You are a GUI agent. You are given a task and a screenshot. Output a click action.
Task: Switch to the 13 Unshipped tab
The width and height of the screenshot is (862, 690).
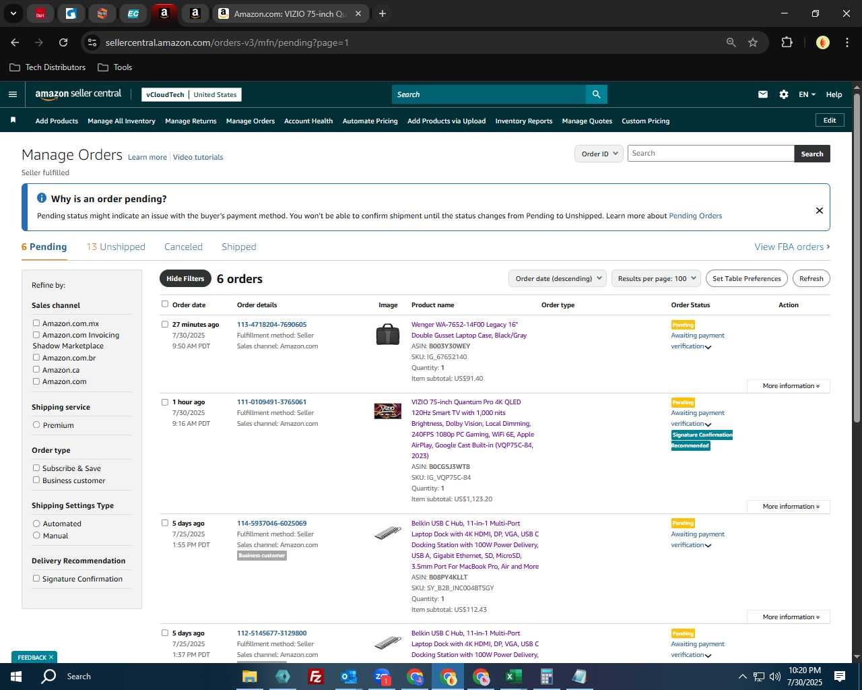pos(116,247)
